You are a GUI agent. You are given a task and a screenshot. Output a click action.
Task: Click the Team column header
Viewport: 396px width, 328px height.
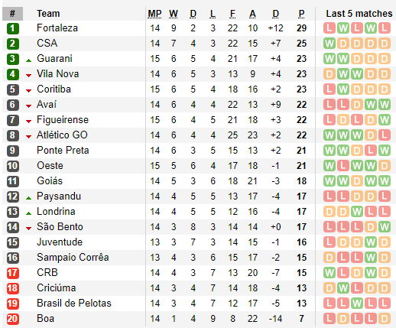point(48,14)
